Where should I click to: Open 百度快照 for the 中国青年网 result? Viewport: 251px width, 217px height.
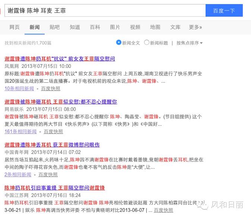pos(48,175)
